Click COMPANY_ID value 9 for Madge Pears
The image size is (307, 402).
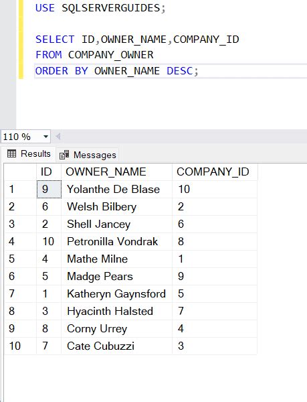[215, 276]
